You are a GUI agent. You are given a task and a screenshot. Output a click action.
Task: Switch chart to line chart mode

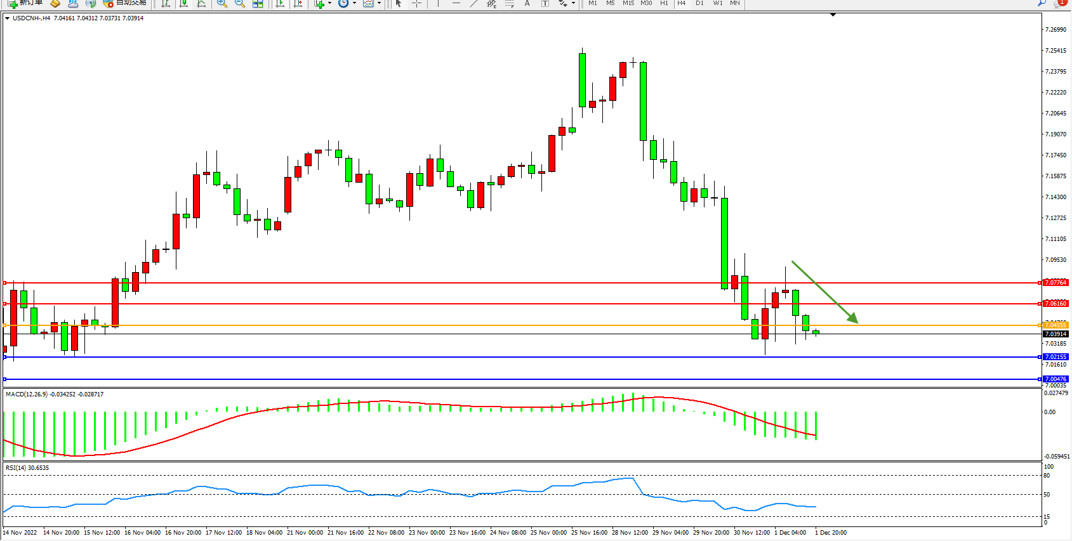[201, 3]
